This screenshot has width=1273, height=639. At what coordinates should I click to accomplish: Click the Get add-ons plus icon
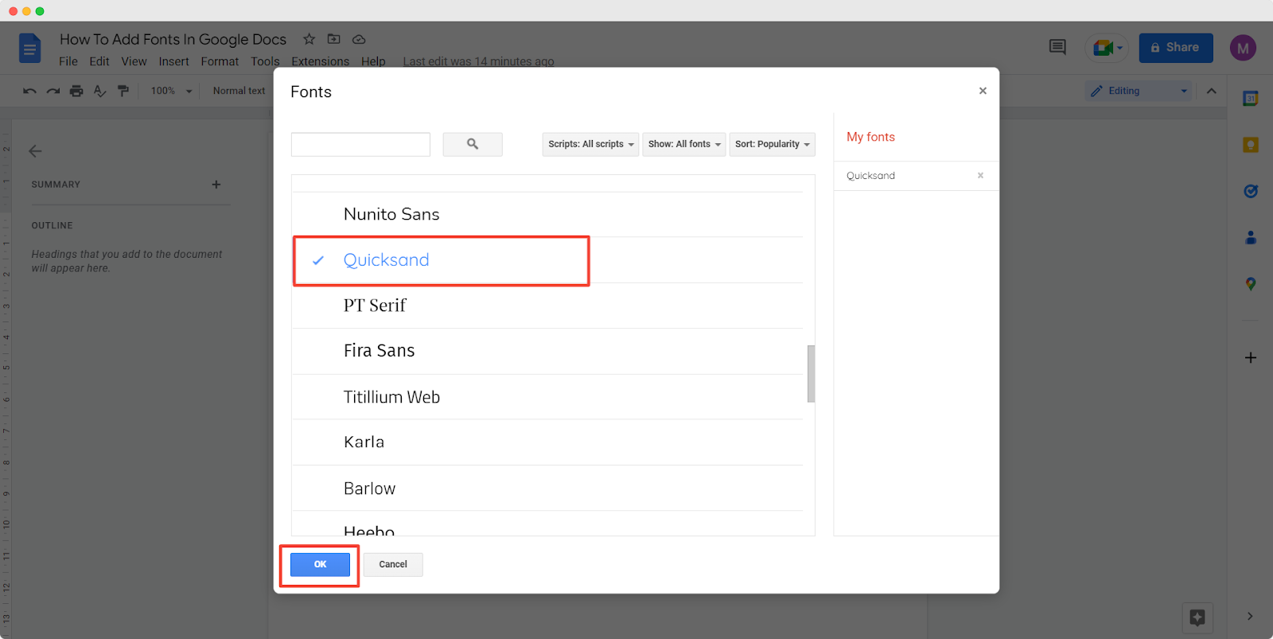pyautogui.click(x=1251, y=358)
